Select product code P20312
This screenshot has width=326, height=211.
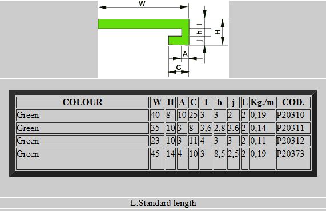pyautogui.click(x=291, y=141)
